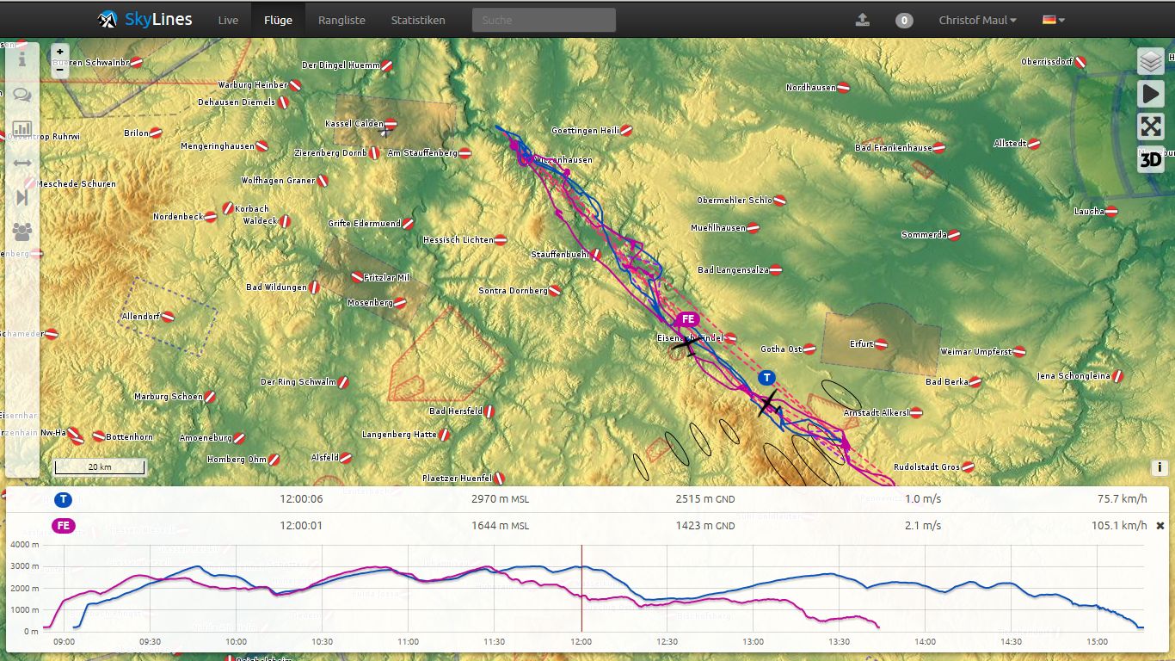Open the nearby pilots group panel
The height and width of the screenshot is (661, 1175).
[x=22, y=231]
